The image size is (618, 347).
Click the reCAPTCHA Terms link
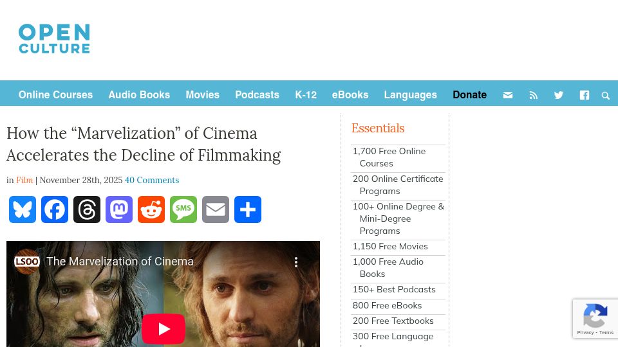(x=606, y=332)
